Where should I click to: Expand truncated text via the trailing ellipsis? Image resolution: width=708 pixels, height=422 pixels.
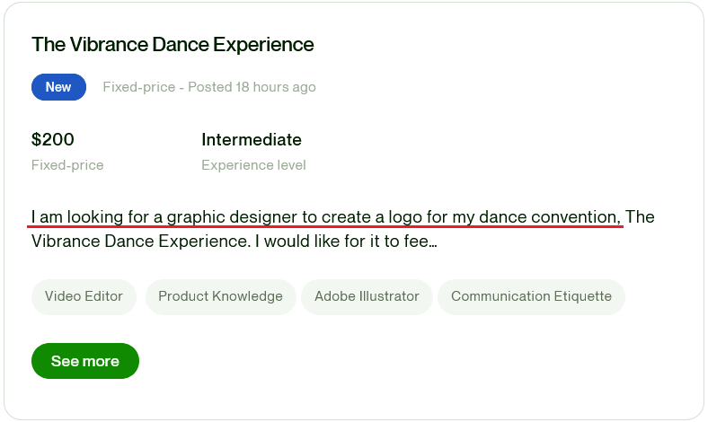pos(432,242)
